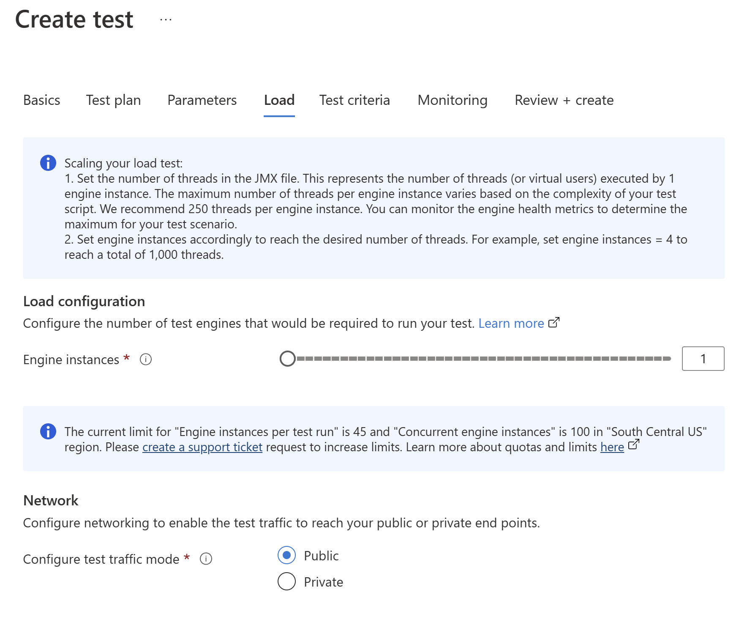750x639 pixels.
Task: Open the Learn more link
Action: 511,324
